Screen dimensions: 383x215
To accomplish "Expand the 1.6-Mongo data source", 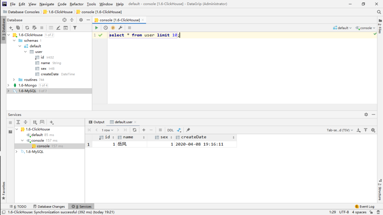I will pyautogui.click(x=9, y=85).
